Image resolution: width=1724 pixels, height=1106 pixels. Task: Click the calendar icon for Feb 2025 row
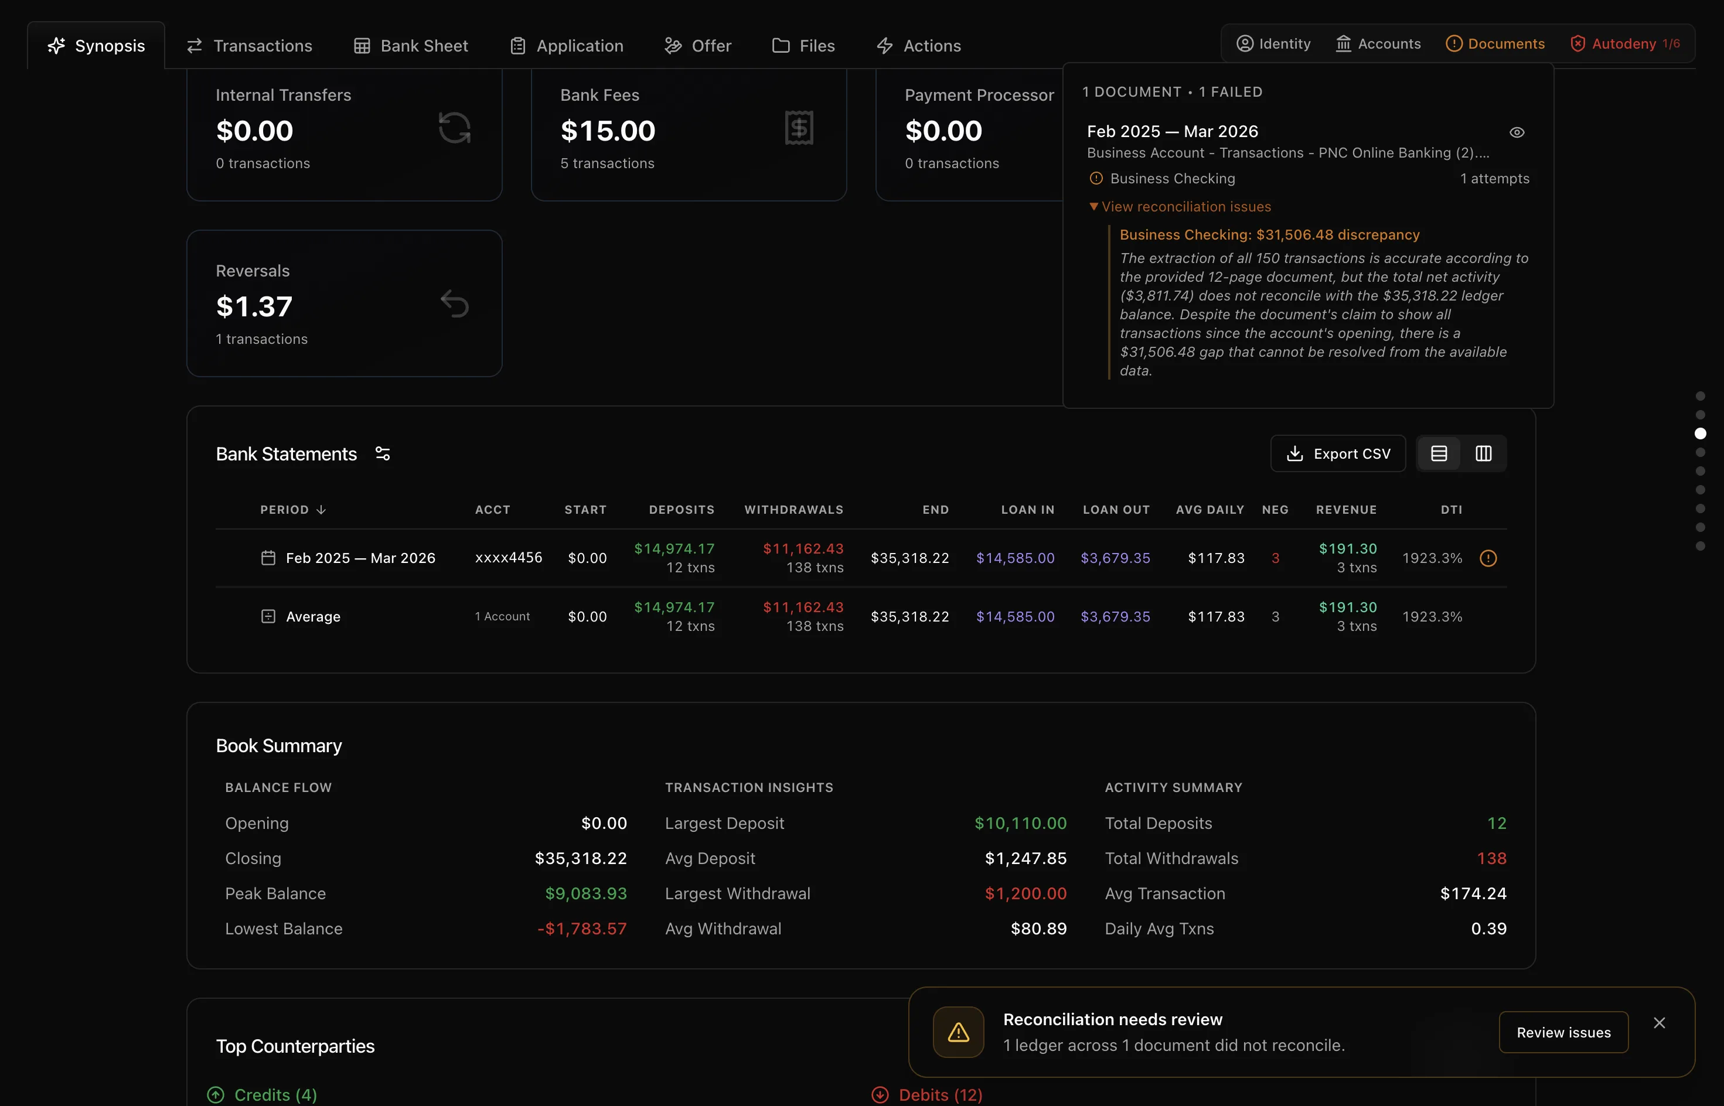coord(268,558)
